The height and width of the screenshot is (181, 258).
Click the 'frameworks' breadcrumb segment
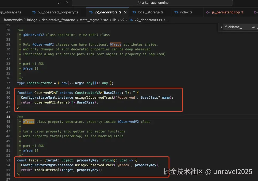[13, 20]
